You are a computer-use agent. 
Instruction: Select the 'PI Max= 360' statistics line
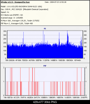pos(20,21)
